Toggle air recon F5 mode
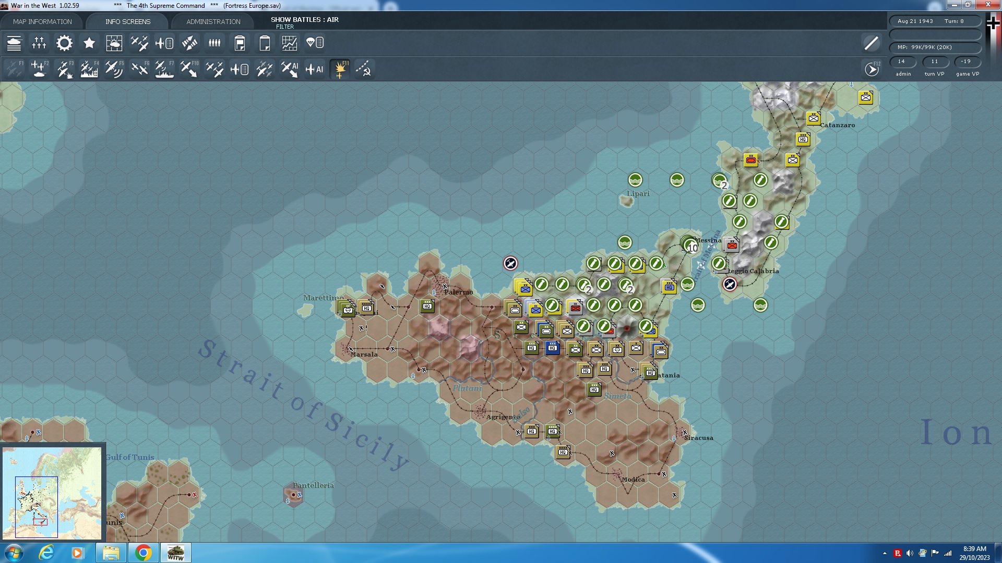Viewport: 1002px width, 563px height. tap(114, 69)
